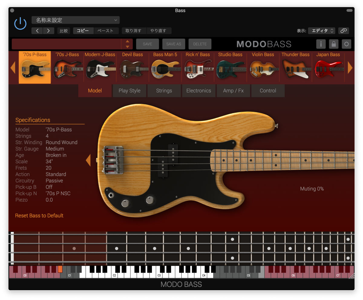Click the SAVE AS button
This screenshot has height=300, width=363.
[174, 44]
